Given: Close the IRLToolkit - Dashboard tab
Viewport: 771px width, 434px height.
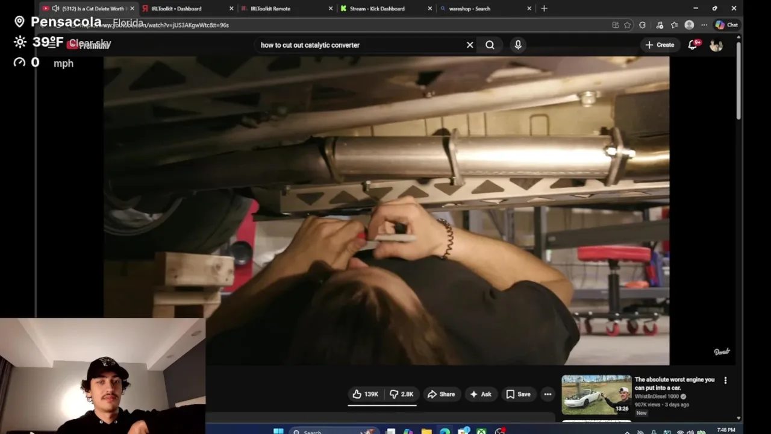Looking at the screenshot, I should [x=231, y=8].
